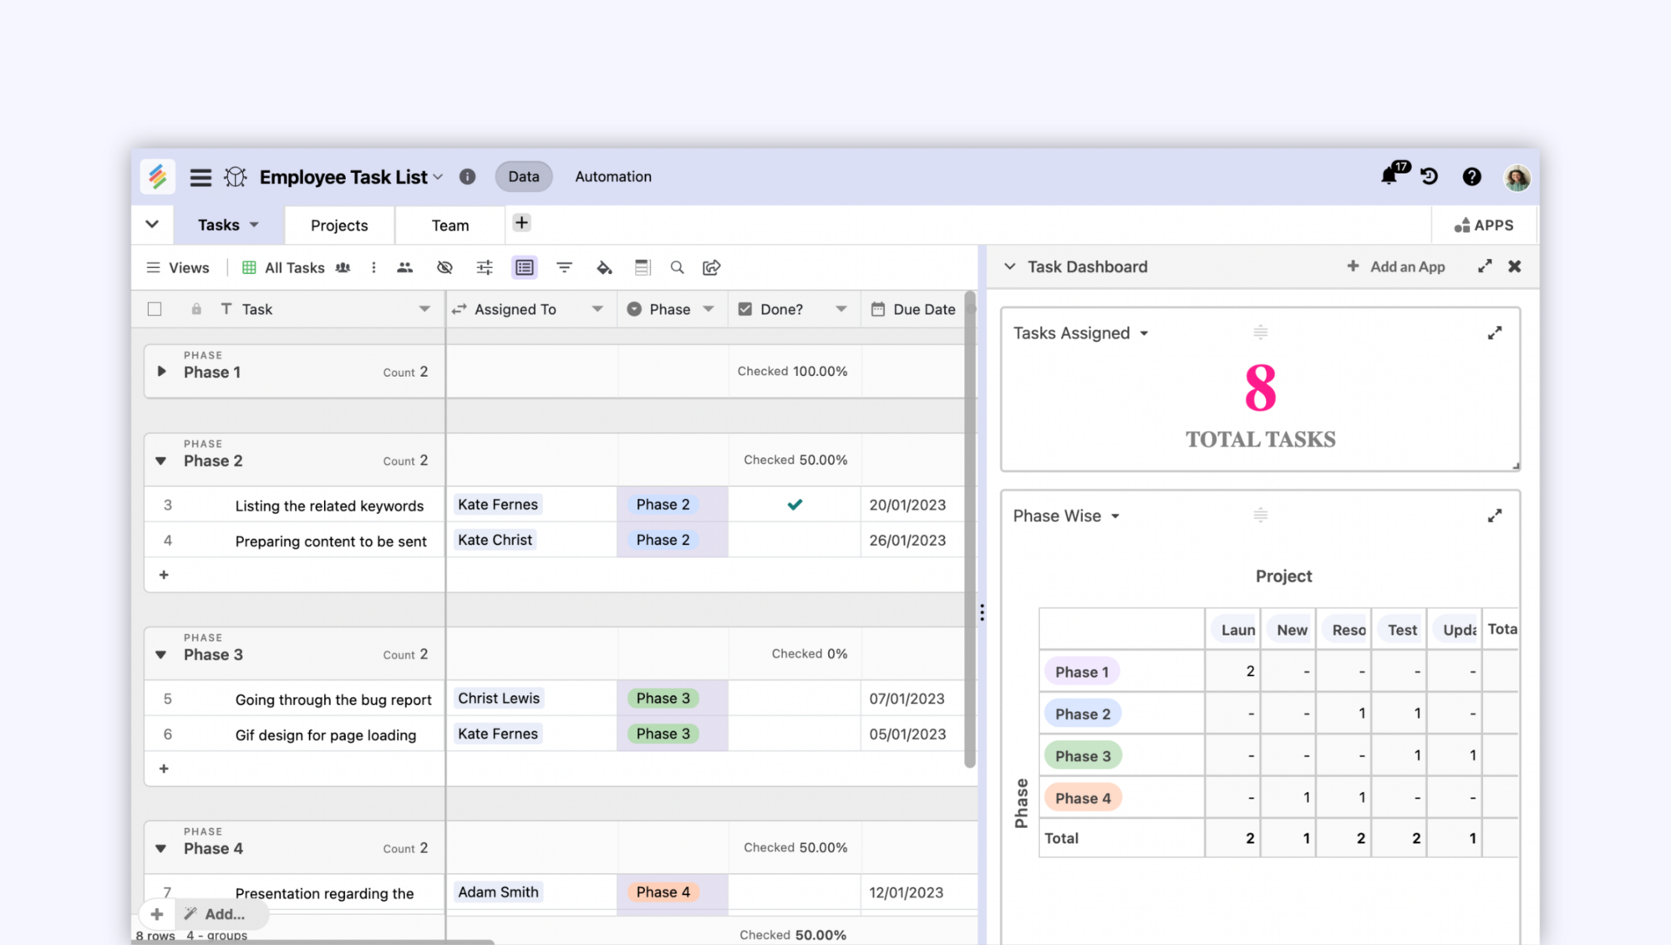Open the Automation tab
Viewport: 1671px width, 945px height.
pos(612,176)
